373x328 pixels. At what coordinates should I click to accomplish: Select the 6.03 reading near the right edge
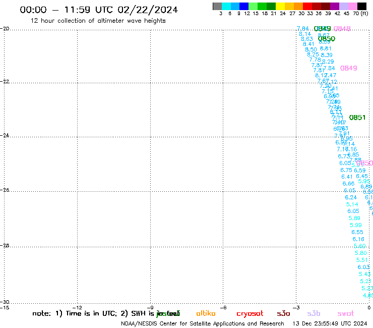[363, 267]
